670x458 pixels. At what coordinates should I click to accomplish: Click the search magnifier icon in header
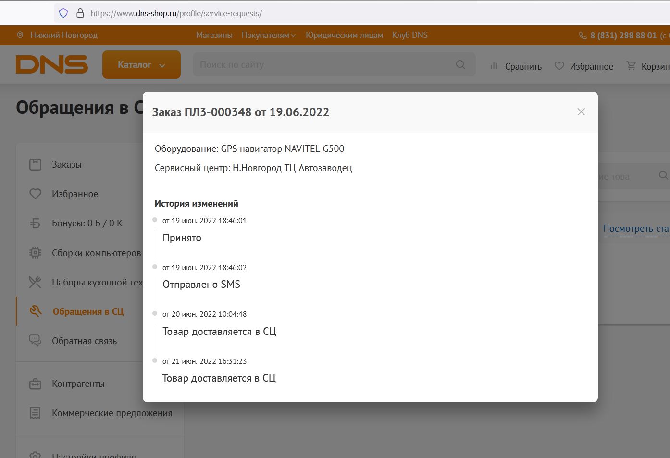460,64
